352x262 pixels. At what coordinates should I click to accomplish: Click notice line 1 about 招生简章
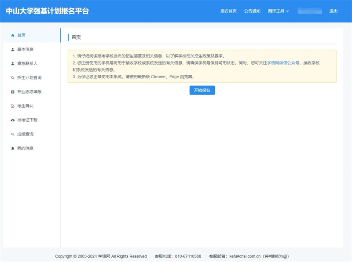point(149,56)
